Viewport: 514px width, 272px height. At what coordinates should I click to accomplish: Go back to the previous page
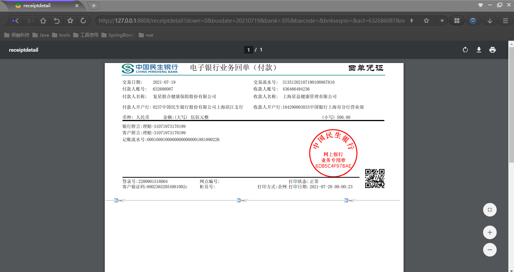[x=15, y=21]
